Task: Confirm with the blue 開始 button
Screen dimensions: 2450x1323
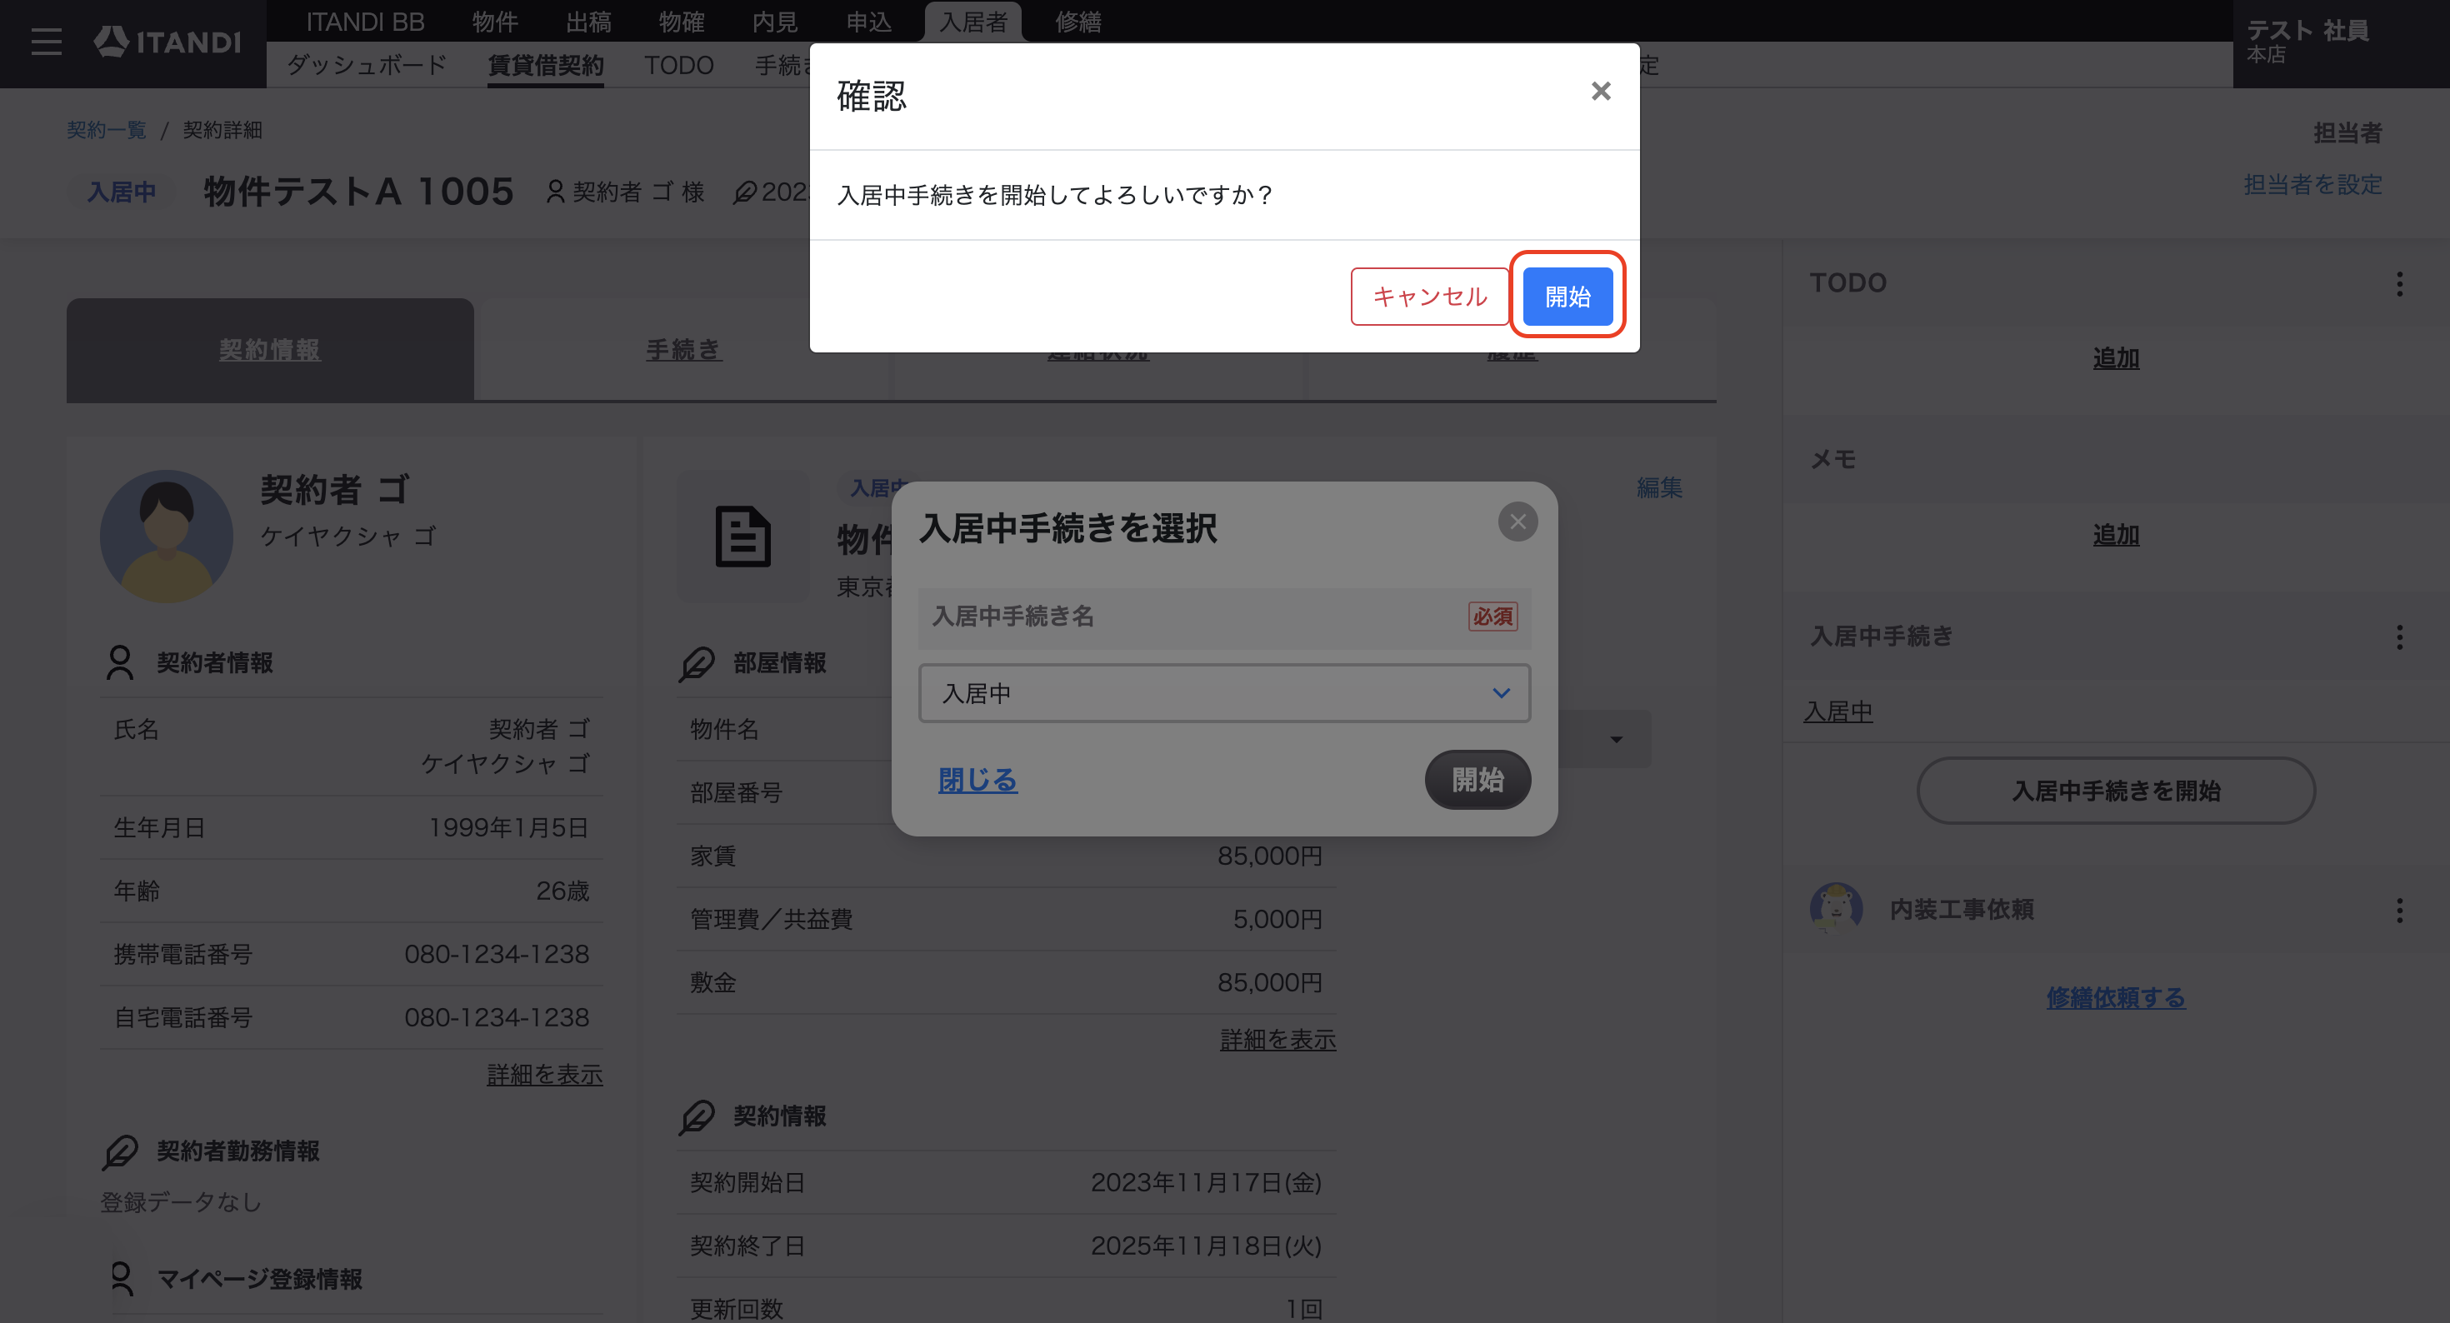Action: click(1567, 296)
